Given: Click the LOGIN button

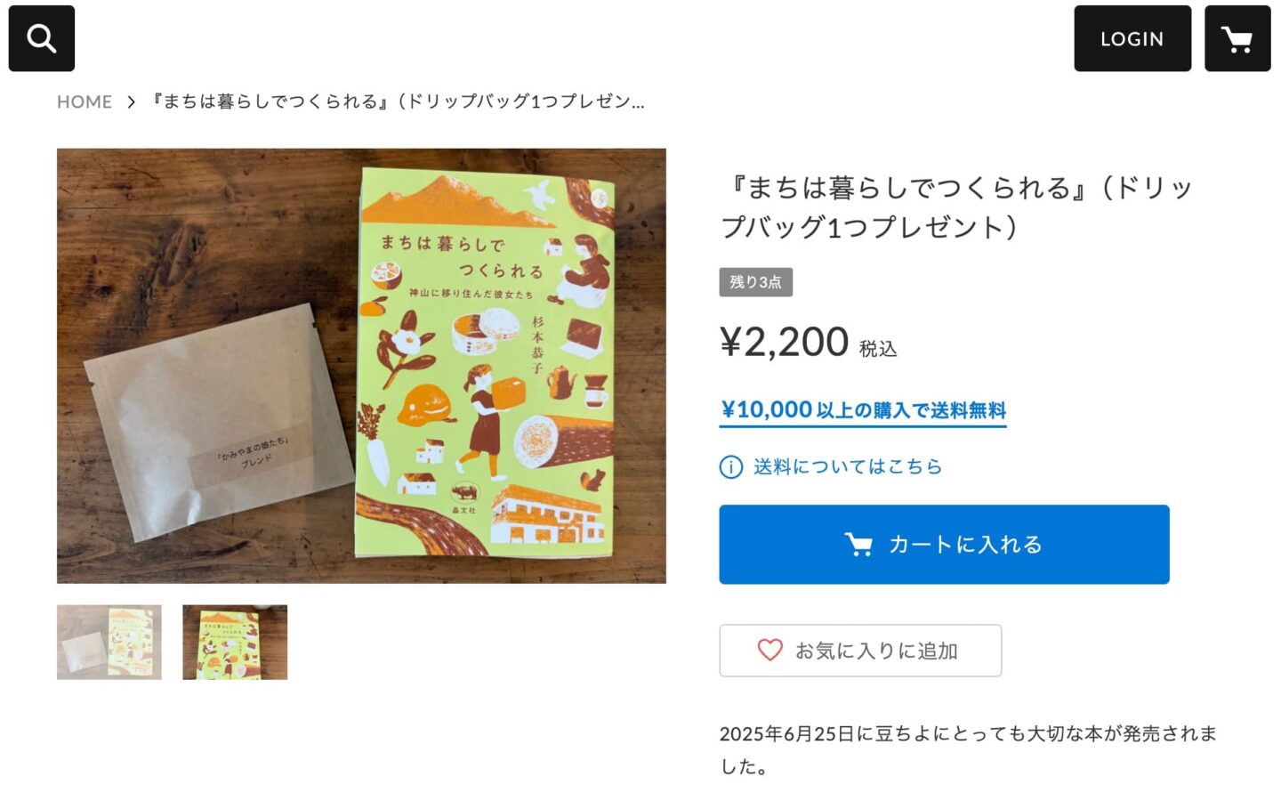Looking at the screenshot, I should (1132, 38).
